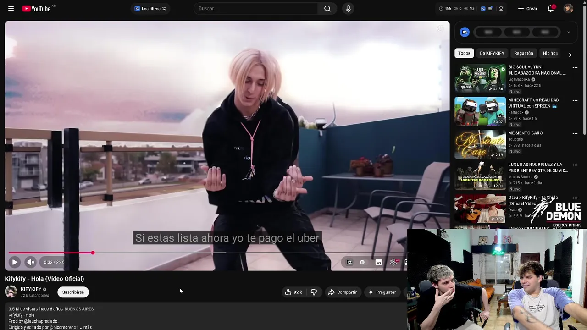The image size is (587, 330).
Task: Click the info icon on the video corner
Action: pyautogui.click(x=440, y=29)
